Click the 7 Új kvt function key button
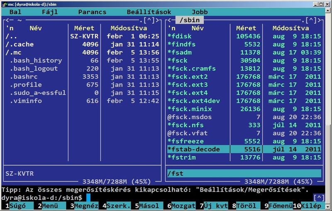 (214, 206)
